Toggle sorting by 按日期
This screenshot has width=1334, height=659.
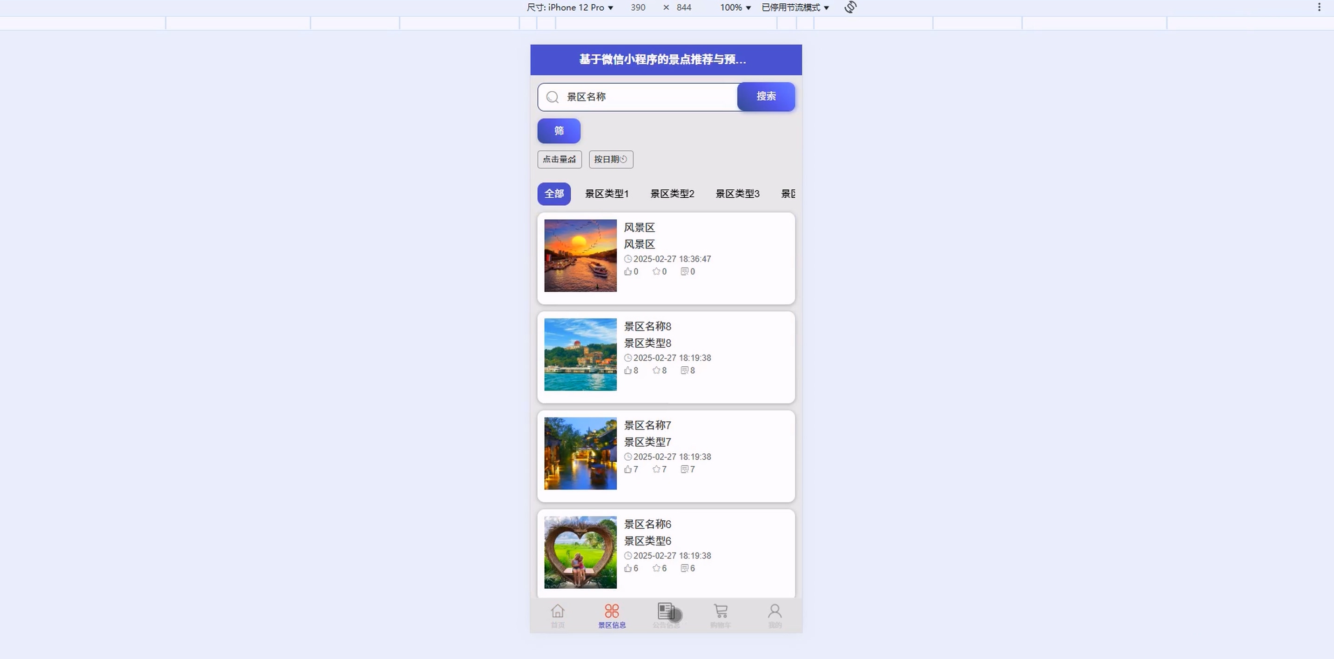pyautogui.click(x=611, y=160)
